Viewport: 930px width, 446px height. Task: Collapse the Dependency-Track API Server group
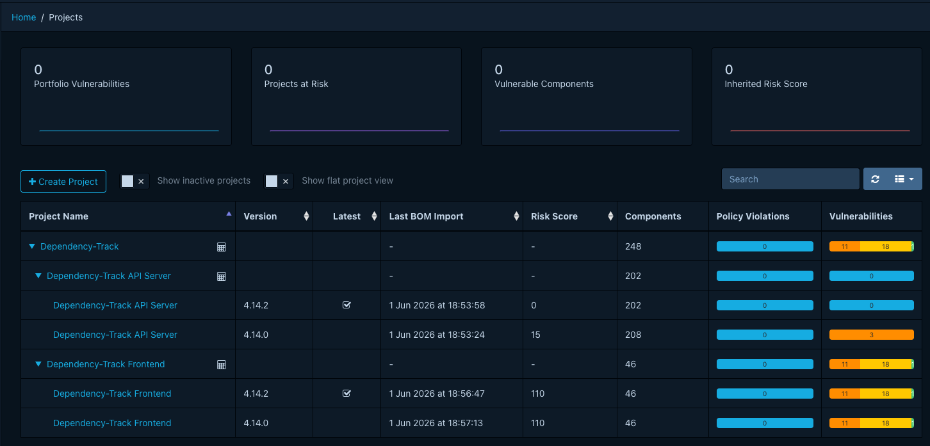(38, 276)
